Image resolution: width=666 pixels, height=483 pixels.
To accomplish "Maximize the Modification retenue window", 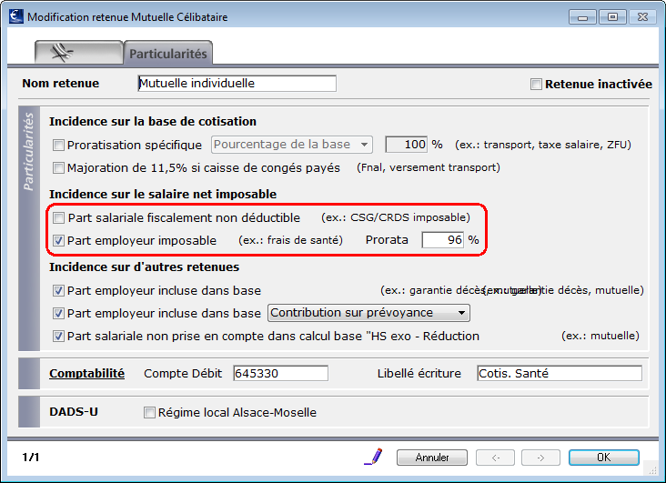I will coord(612,17).
